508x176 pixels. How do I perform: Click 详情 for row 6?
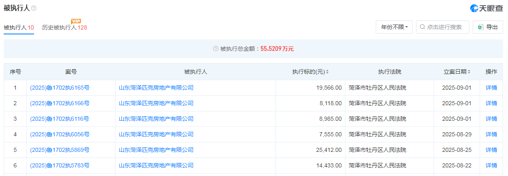coord(491,165)
